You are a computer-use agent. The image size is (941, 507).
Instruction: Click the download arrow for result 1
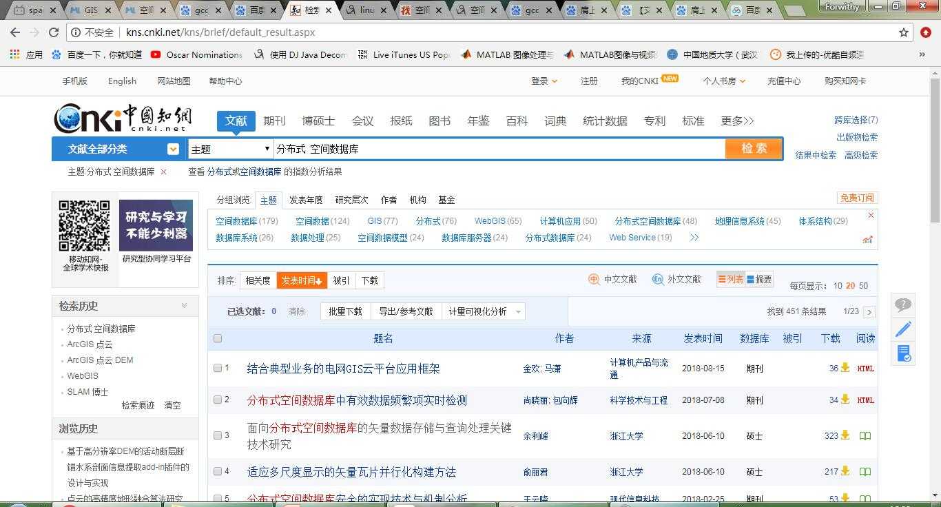[x=845, y=368]
